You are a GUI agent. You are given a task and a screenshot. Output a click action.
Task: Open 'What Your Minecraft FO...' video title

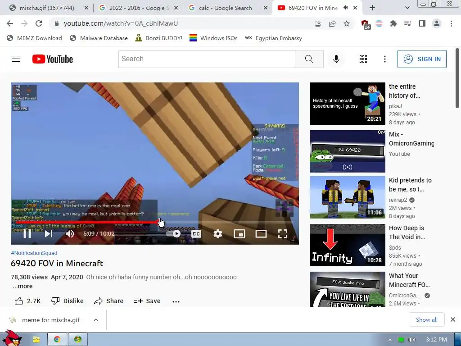point(409,280)
